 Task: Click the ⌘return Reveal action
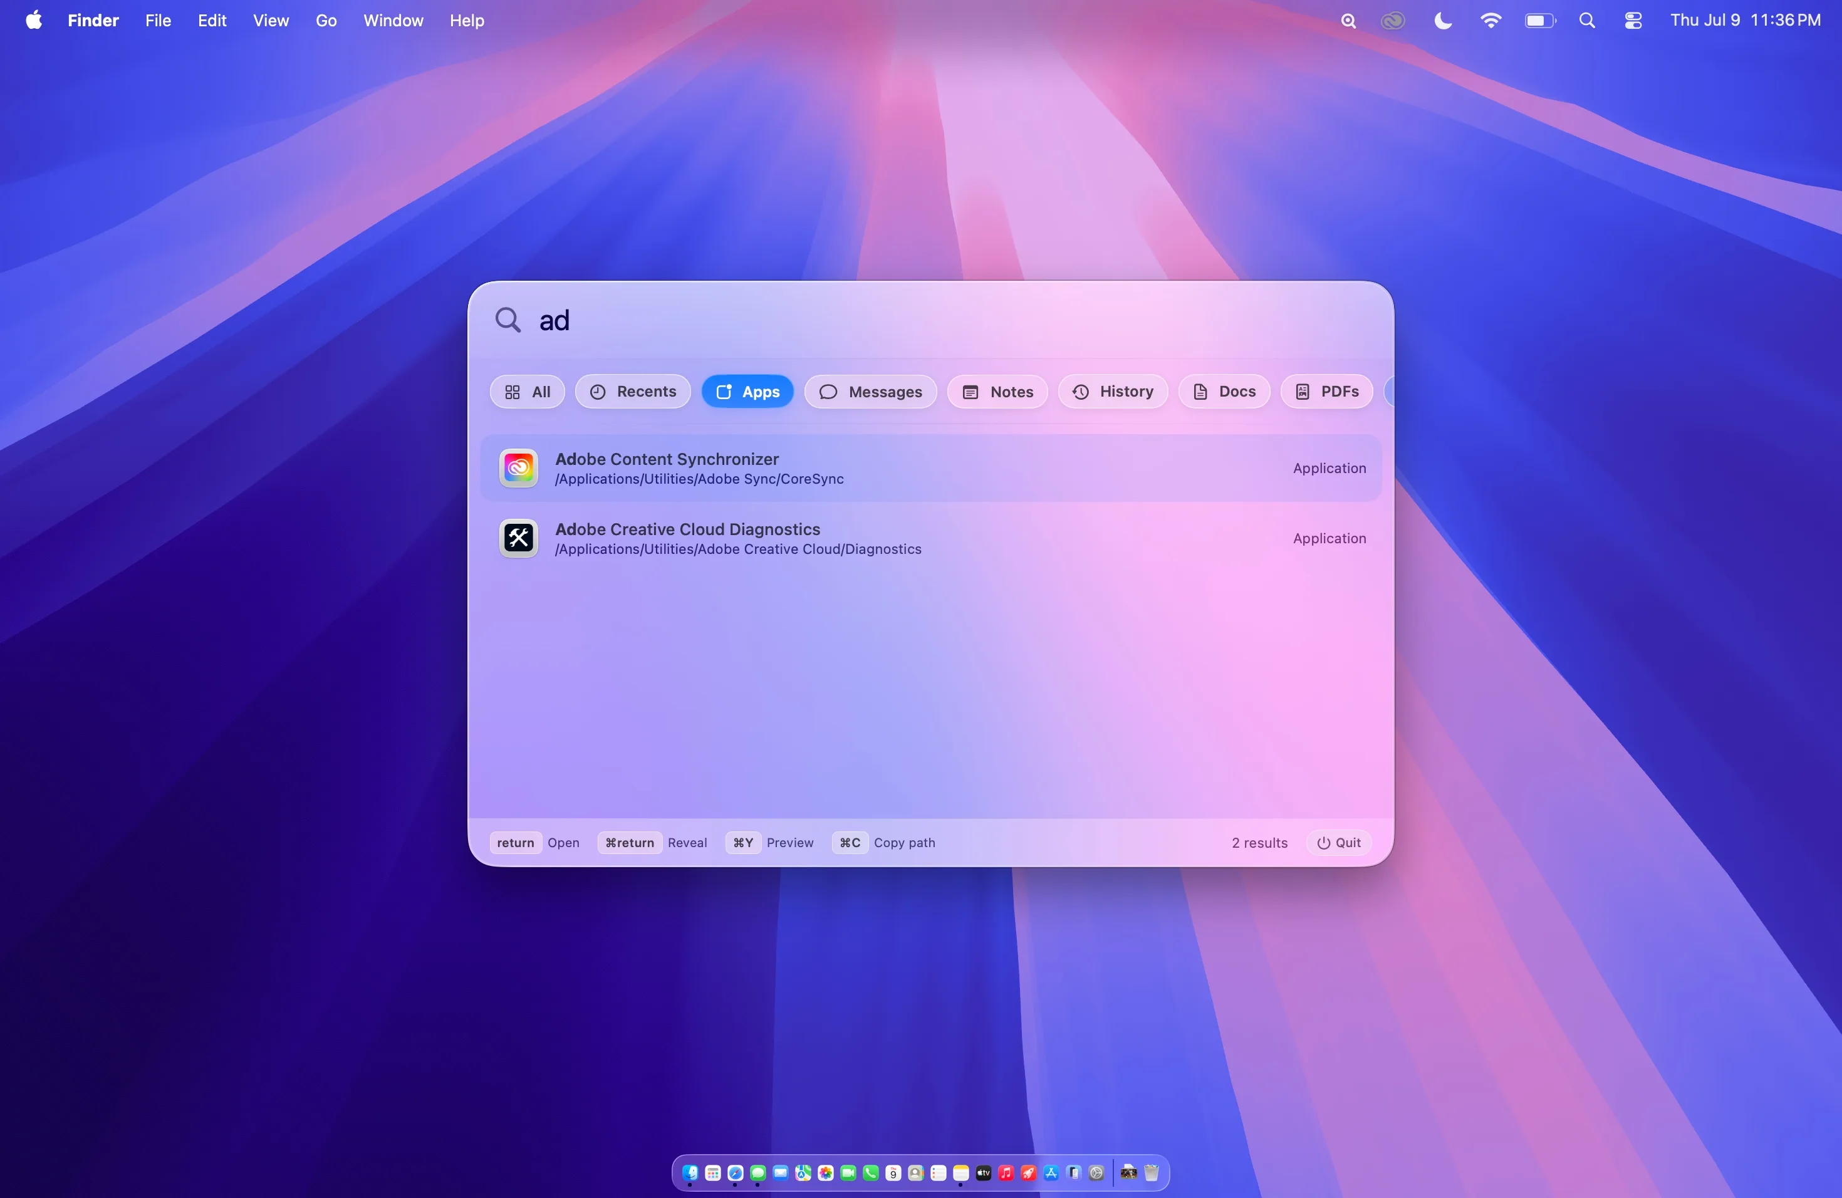click(652, 843)
